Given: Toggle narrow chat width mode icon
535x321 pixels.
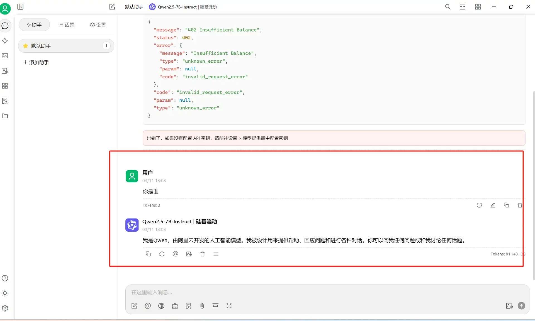Looking at the screenshot, I should pyautogui.click(x=463, y=7).
